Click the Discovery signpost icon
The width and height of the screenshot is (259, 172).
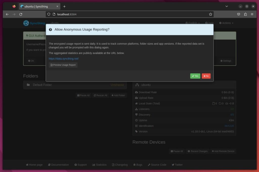tap(136, 115)
